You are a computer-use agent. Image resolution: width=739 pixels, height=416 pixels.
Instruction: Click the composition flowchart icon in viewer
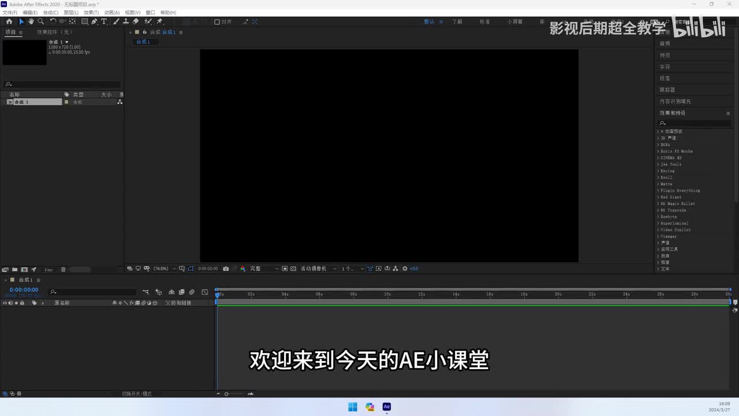coord(395,269)
